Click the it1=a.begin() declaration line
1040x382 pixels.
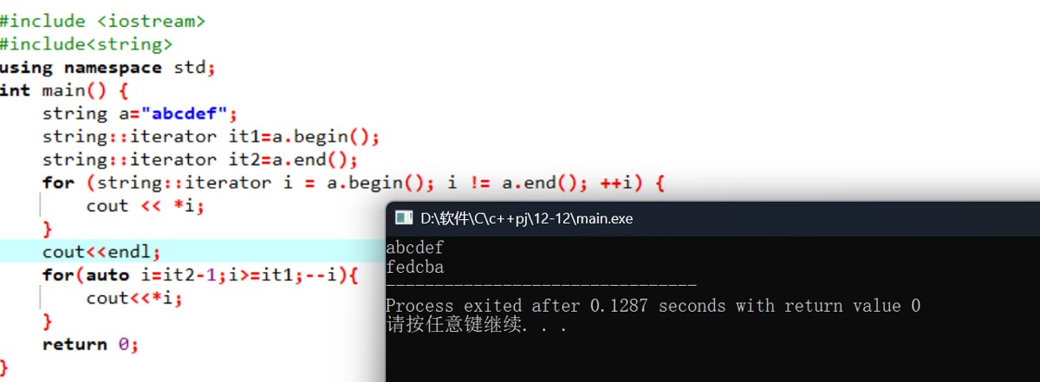[x=211, y=136]
